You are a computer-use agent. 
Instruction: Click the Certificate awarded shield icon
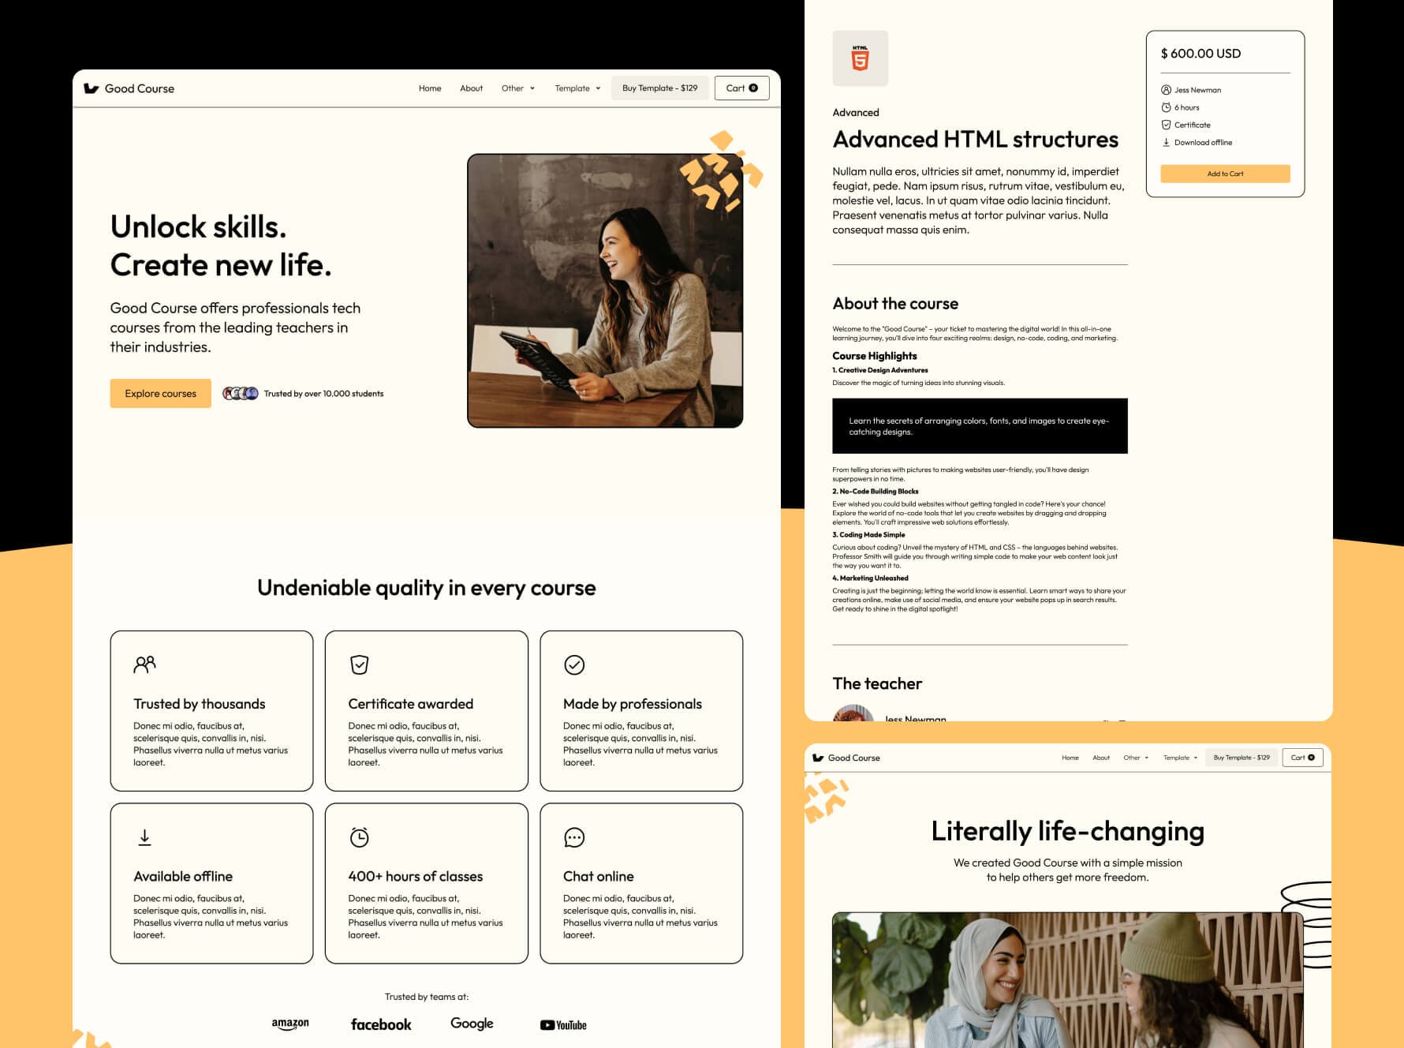pyautogui.click(x=359, y=664)
